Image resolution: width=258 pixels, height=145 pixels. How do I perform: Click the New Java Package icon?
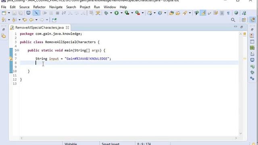tap(150, 13)
